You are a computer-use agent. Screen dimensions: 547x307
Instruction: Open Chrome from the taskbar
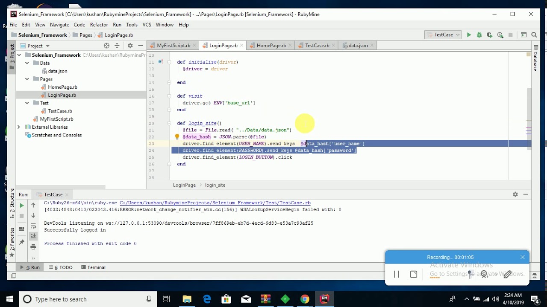[x=305, y=299]
